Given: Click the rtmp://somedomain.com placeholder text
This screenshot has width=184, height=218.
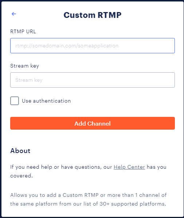Looking at the screenshot, I should [x=67, y=46].
